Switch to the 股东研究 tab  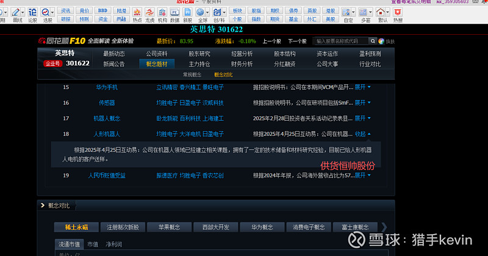pyautogui.click(x=199, y=54)
